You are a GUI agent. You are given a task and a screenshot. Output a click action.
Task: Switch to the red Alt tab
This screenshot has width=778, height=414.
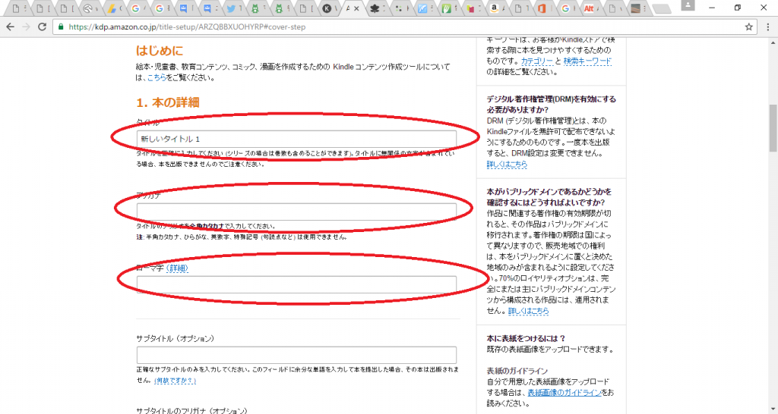pyautogui.click(x=593, y=8)
